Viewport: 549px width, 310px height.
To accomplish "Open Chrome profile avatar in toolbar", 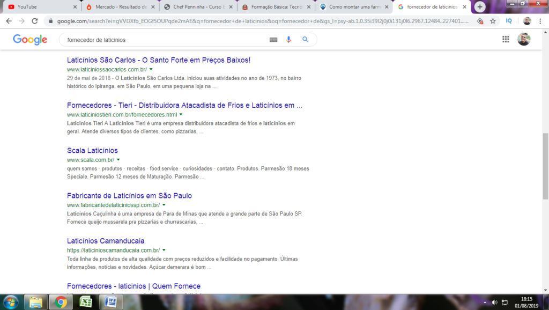I will (x=527, y=21).
